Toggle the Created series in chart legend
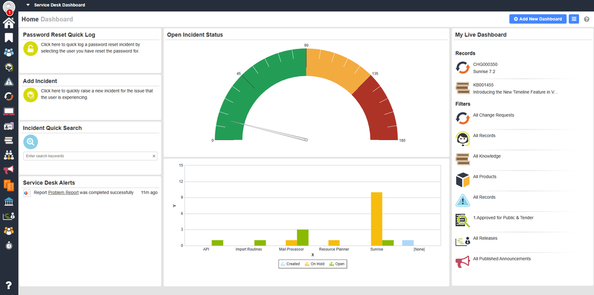594x295 pixels. coord(290,264)
